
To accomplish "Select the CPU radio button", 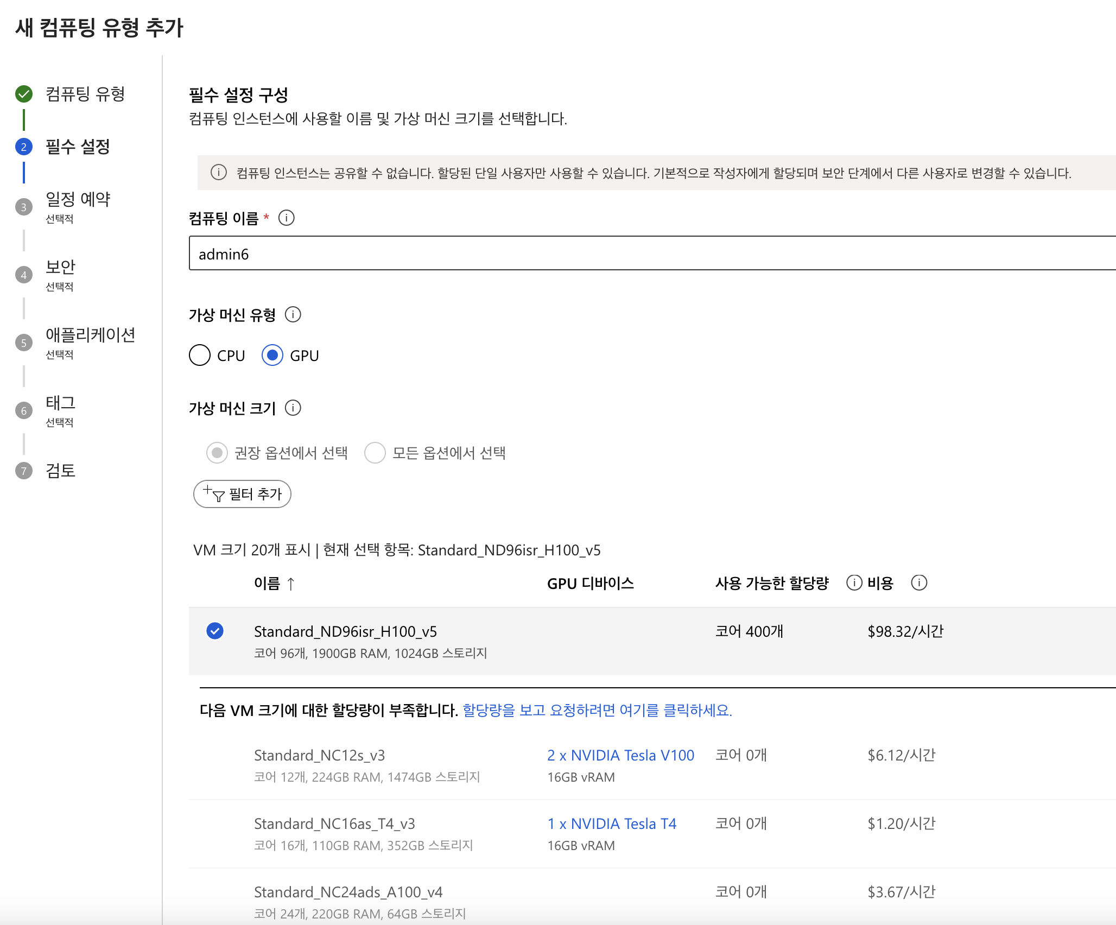I will tap(200, 356).
